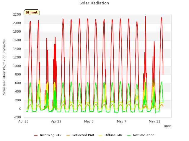The image size is (189, 141).
Task: Click the y-axis title Solar Radiation (W/m2 or um/m2/s)
Action: click(x=4, y=67)
